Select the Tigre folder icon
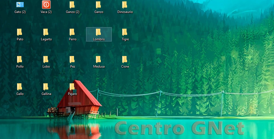This screenshot has width=274, height=139. click(124, 32)
